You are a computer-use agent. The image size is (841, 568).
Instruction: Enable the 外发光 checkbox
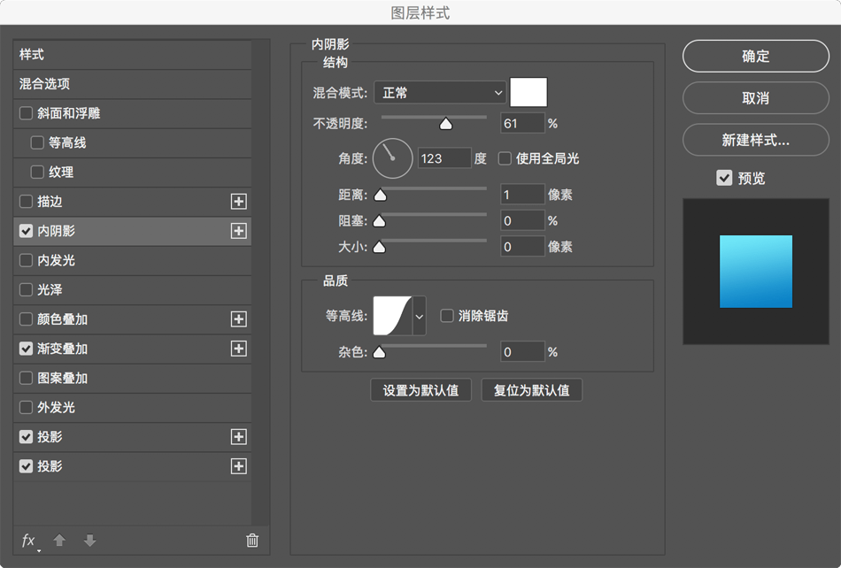point(26,407)
